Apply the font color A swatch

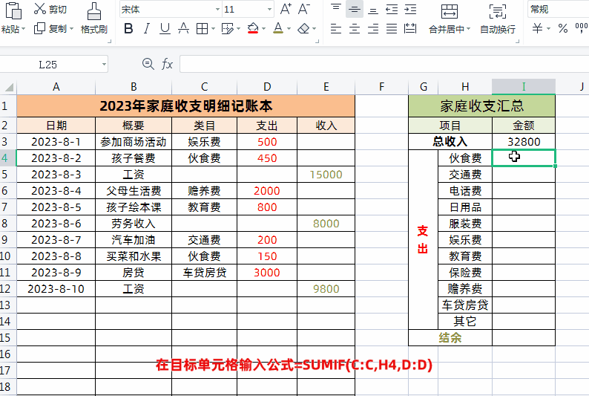tap(278, 28)
